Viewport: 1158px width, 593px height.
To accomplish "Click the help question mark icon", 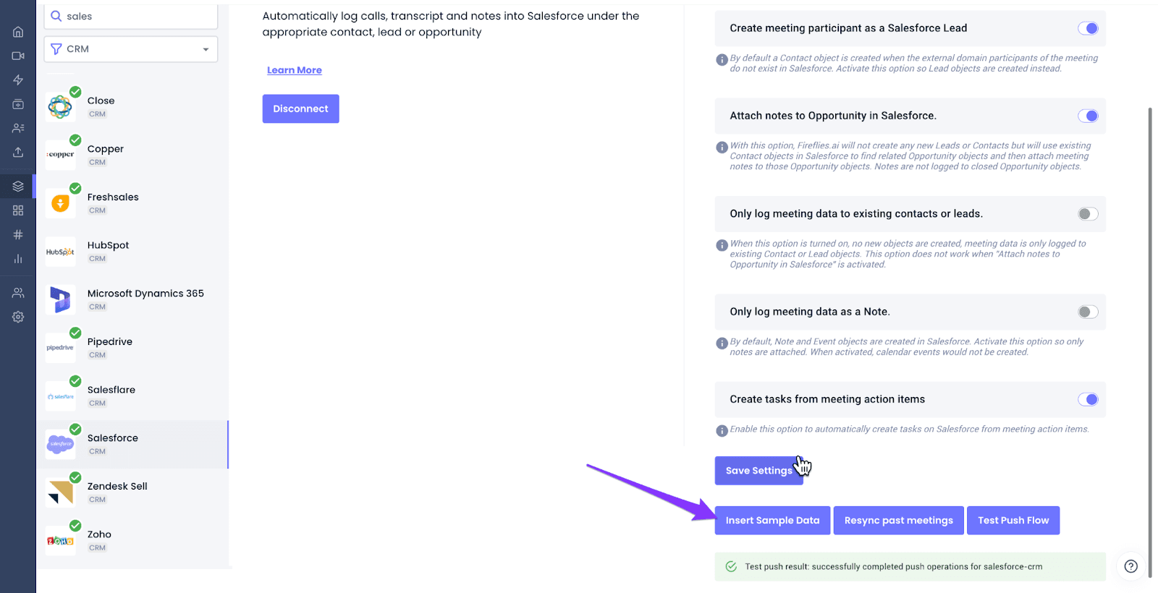I will tap(1131, 566).
